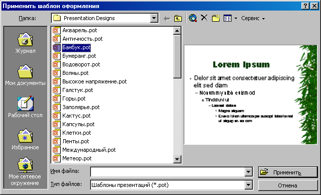Click the icon of Акварель.pot
The width and height of the screenshot is (321, 195).
[56, 30]
